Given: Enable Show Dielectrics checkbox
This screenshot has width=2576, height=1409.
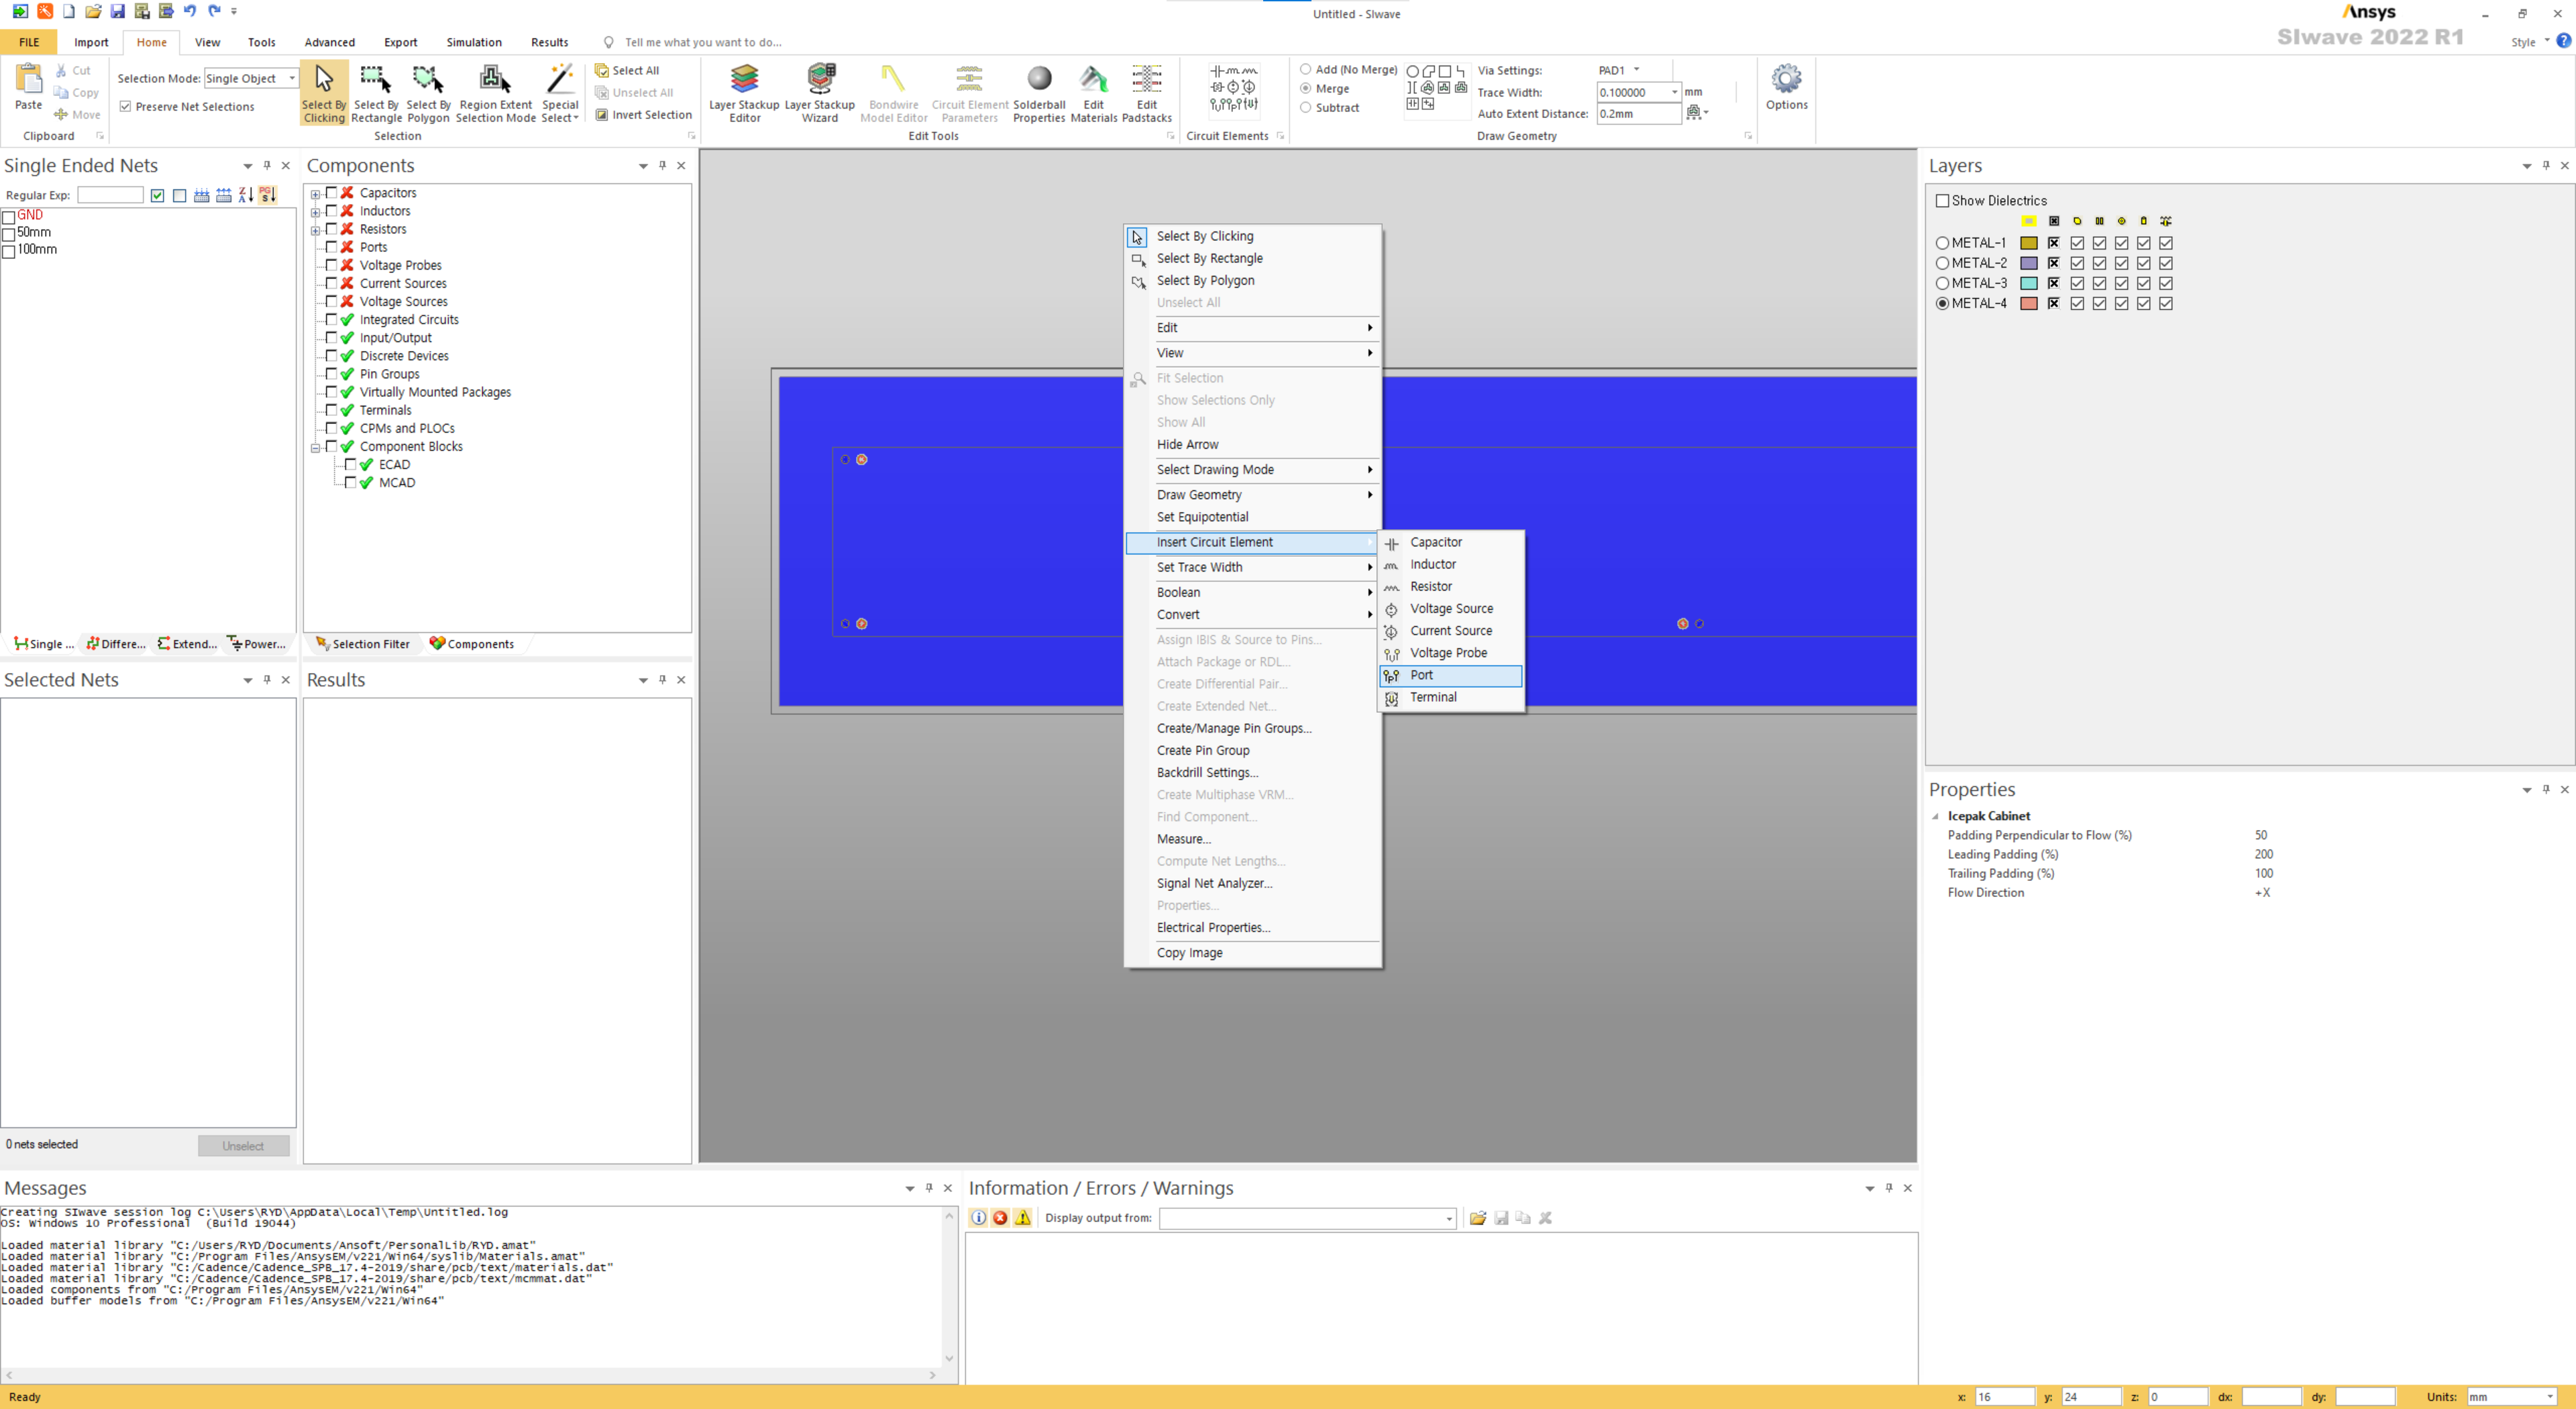Looking at the screenshot, I should (1943, 201).
